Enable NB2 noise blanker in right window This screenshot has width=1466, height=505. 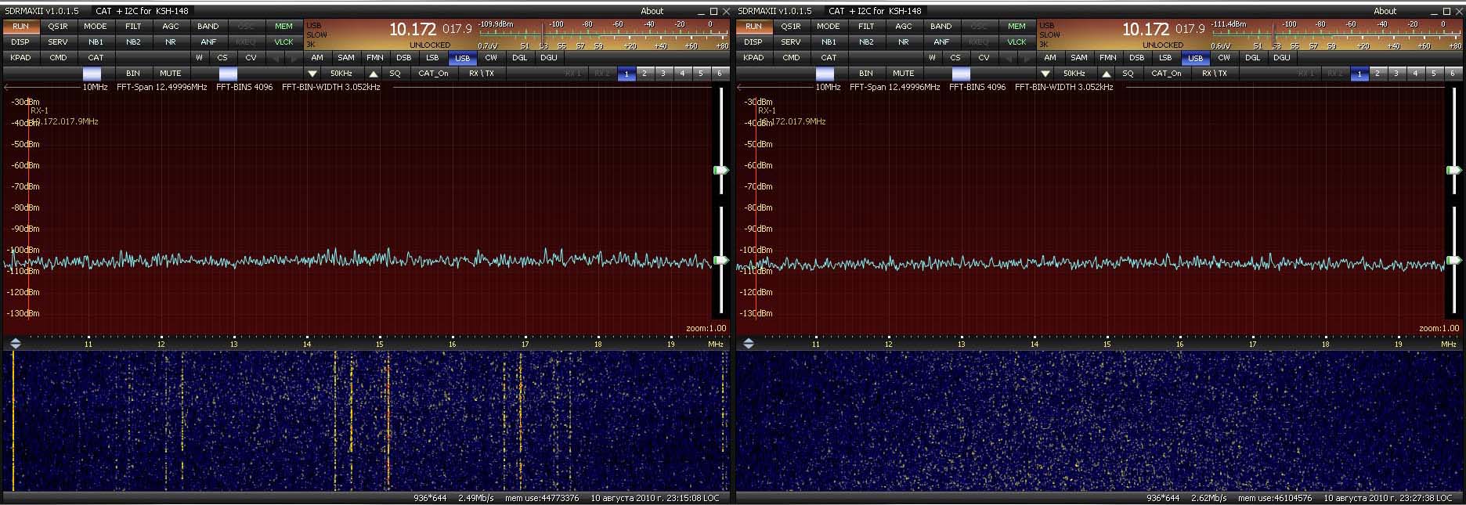(x=866, y=42)
